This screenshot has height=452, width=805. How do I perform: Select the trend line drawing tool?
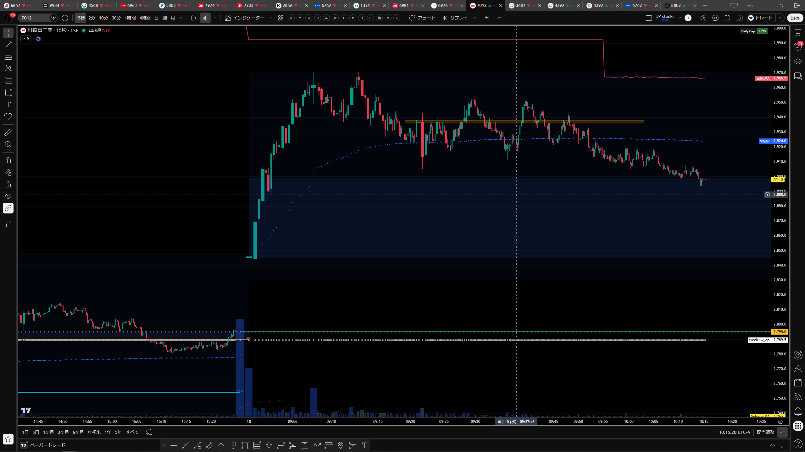[x=8, y=45]
